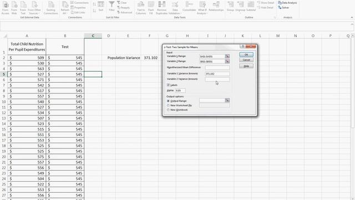The image size is (355, 200).
Task: Click the From Access icon
Action: (5, 8)
